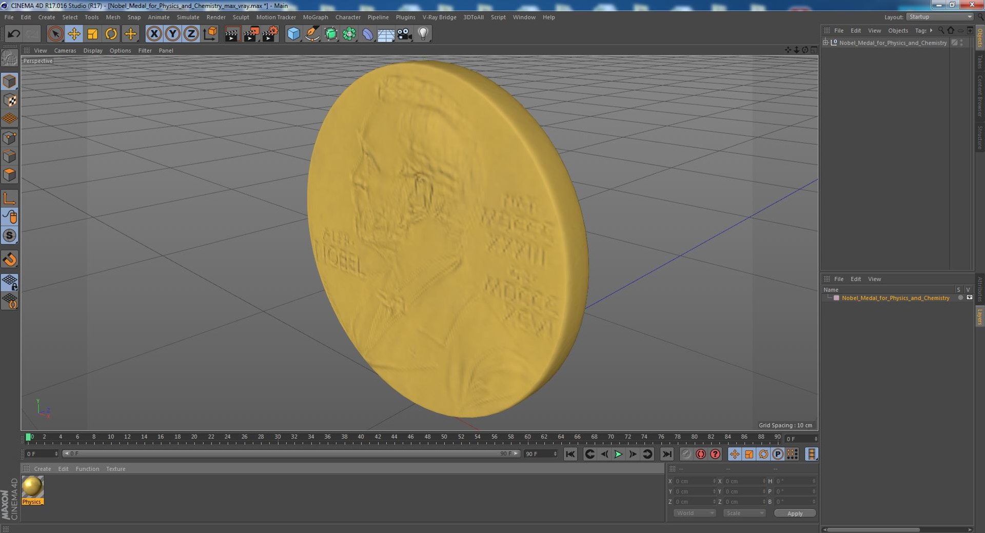Toggle Z axis lock
This screenshot has height=533, width=985.
click(191, 34)
